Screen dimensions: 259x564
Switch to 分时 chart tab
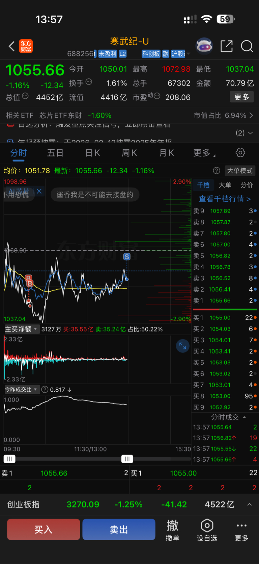point(18,153)
